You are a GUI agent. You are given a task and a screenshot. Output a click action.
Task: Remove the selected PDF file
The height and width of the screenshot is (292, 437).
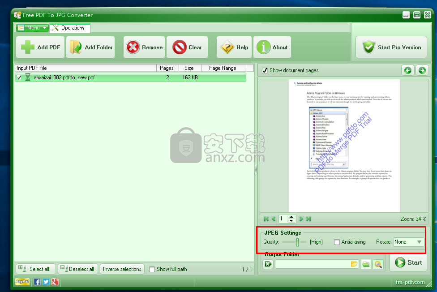[x=144, y=47]
